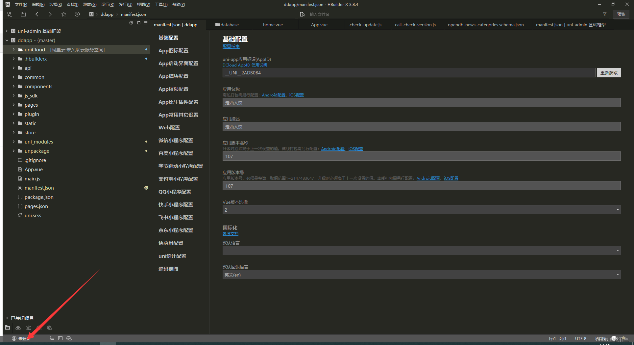Open main.js in the file tree
634x345 pixels.
pos(32,178)
